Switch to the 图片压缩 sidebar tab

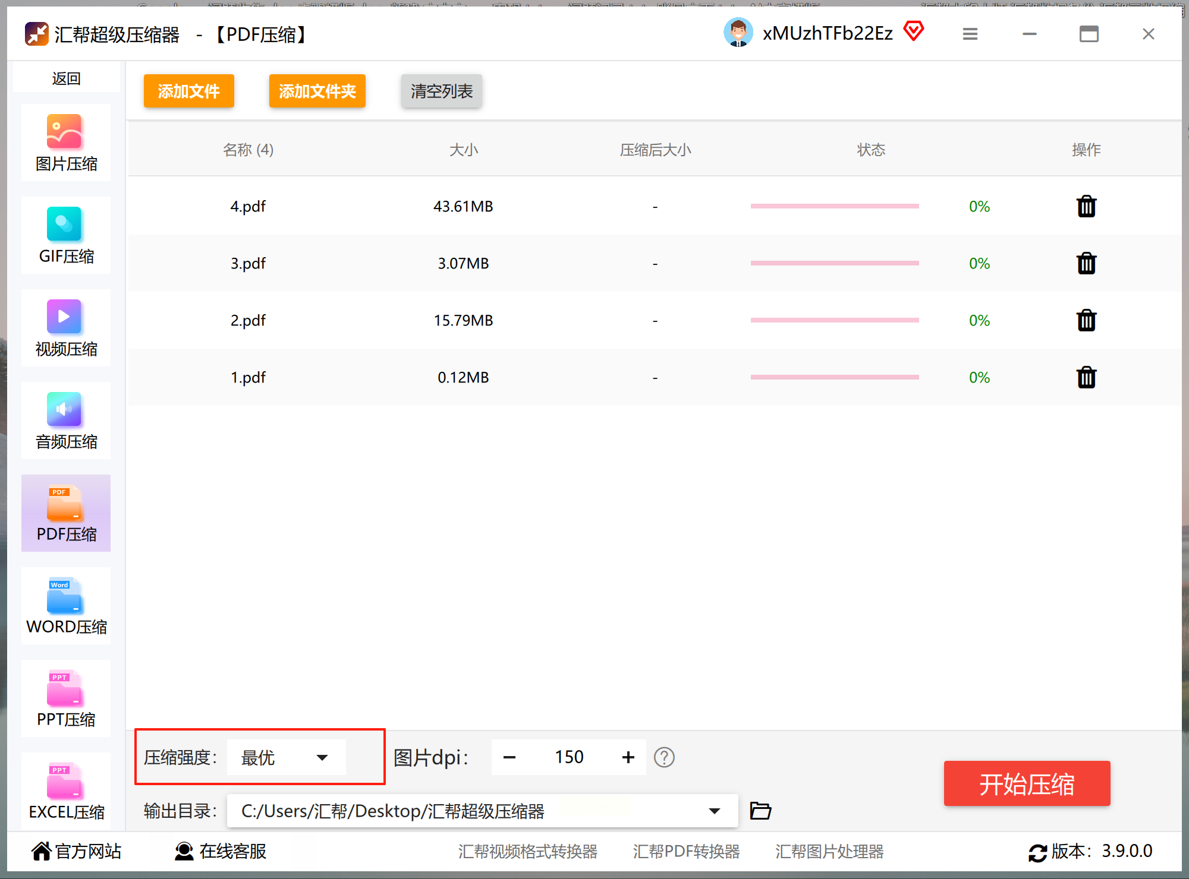tap(66, 143)
